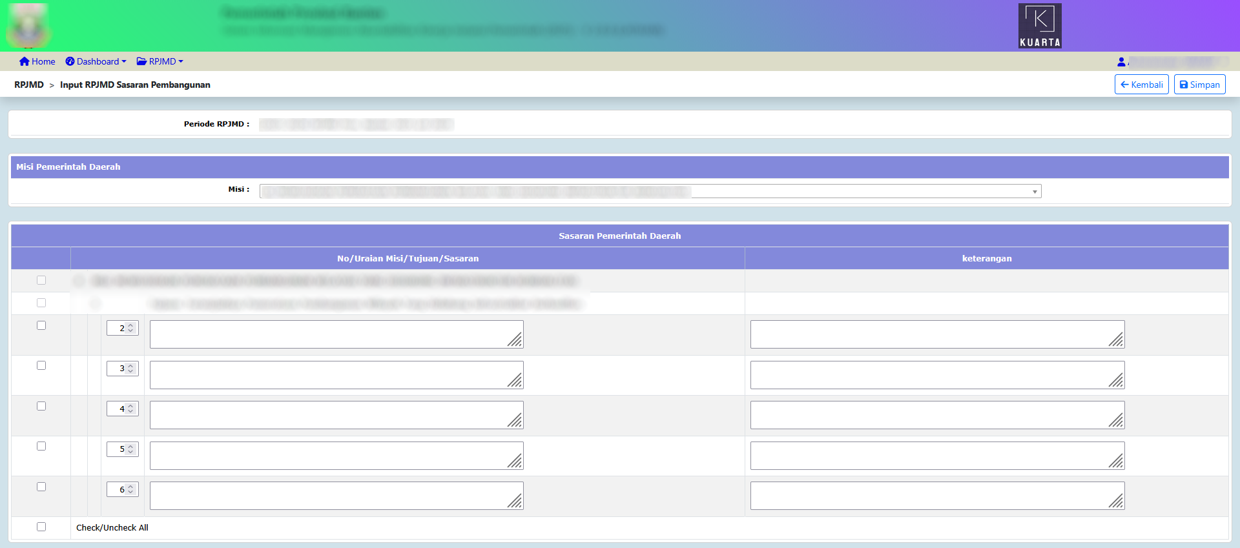
Task: Click the number stepper showing 4
Action: coord(122,409)
